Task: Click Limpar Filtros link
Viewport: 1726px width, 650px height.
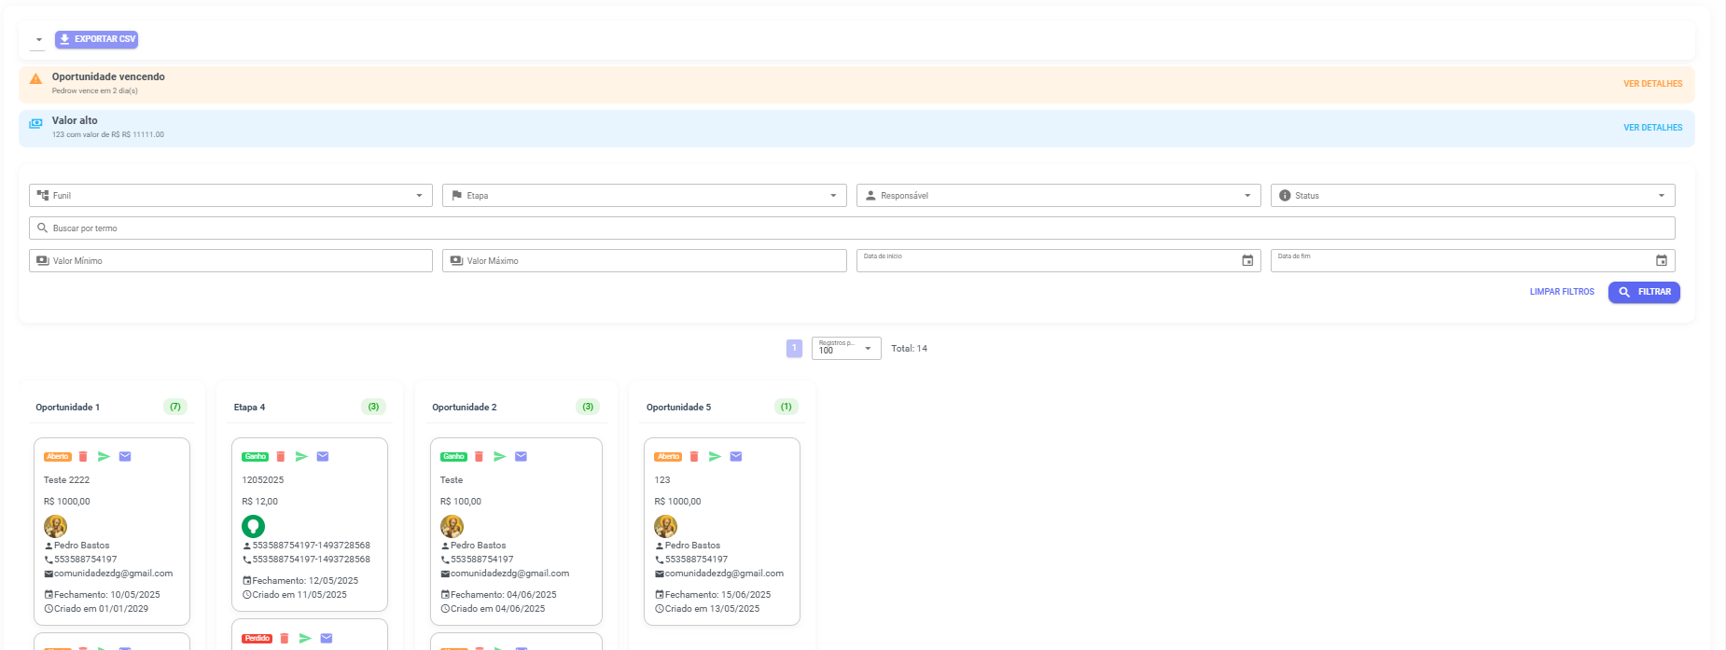Action: point(1562,292)
